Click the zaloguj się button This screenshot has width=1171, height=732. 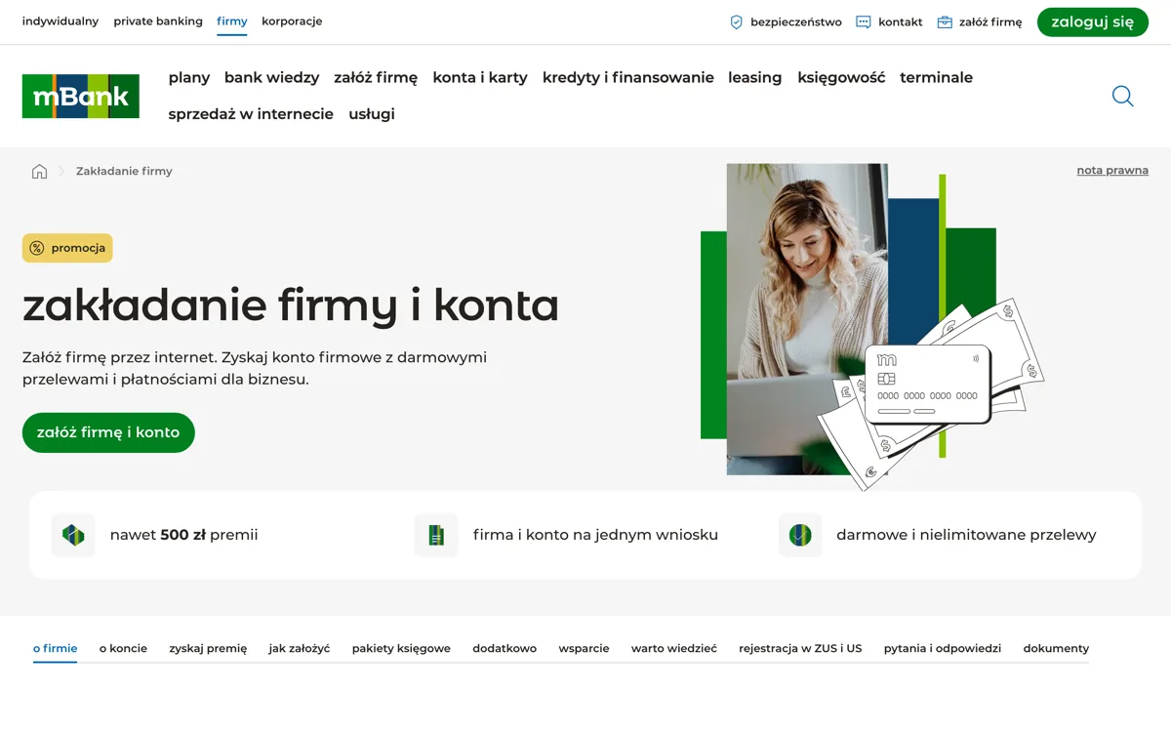point(1093,21)
